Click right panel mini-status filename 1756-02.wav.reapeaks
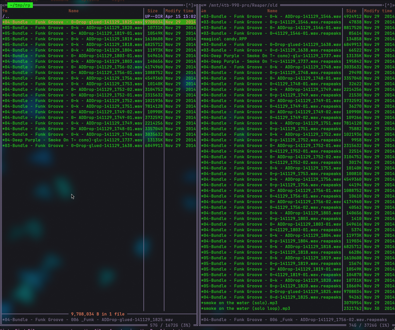Image resolution: width=395 pixels, height=330 pixels. pyautogui.click(x=294, y=320)
